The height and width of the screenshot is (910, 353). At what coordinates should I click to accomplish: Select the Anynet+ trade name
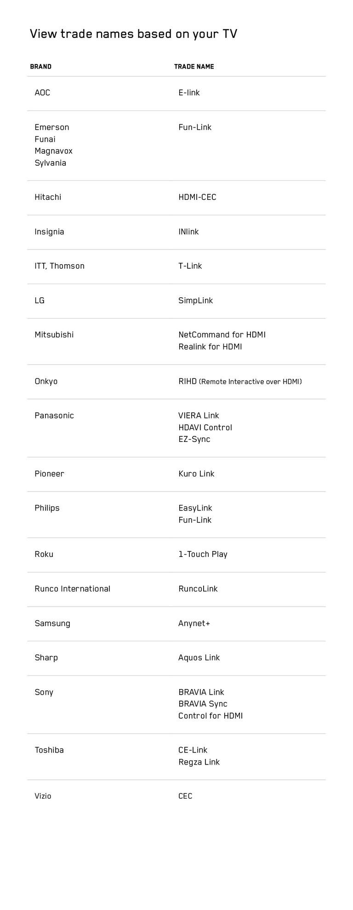coord(194,624)
